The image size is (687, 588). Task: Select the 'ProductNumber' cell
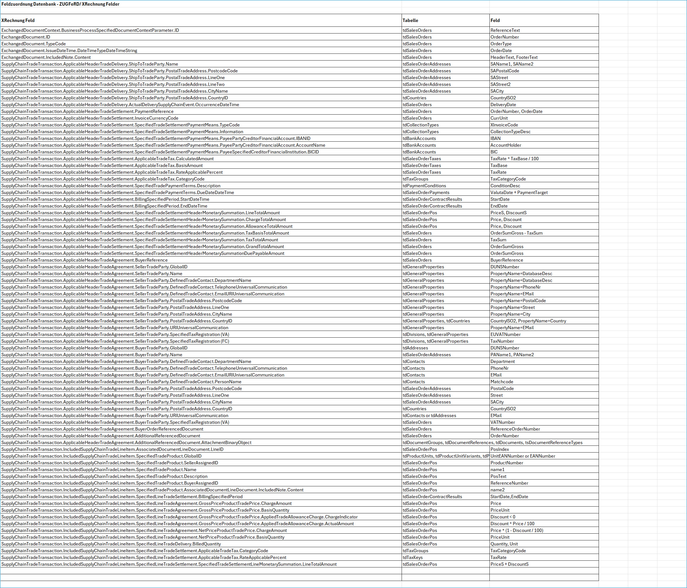point(544,463)
